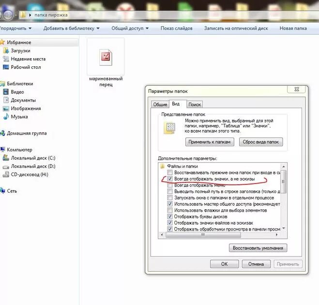
Task: Uncheck Использовать мастер общего доступа
Action: [x=170, y=204]
